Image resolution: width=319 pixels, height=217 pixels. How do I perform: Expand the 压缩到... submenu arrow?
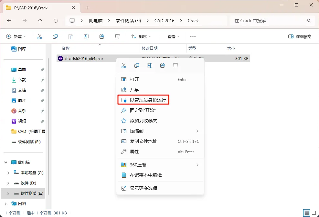point(197,131)
